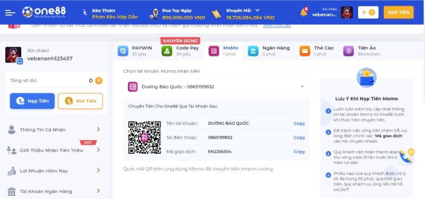Image resolution: width=425 pixels, height=199 pixels.
Task: Click the Xem chi tiết link
Action: point(277,25)
